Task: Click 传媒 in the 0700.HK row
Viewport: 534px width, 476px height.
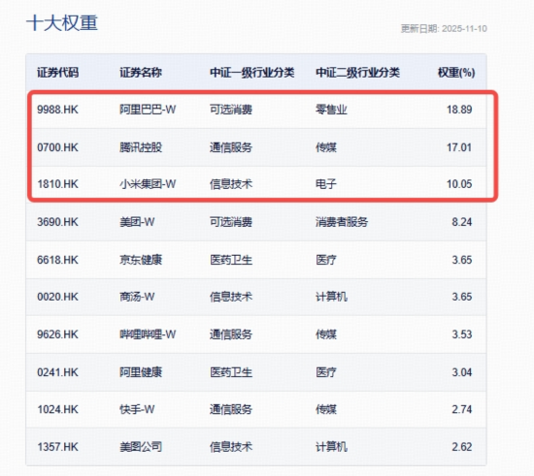Action: [326, 147]
